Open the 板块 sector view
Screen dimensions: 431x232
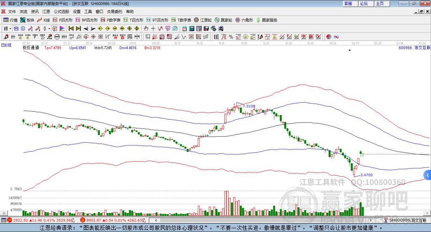(27, 20)
